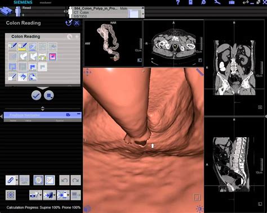Image resolution: width=267 pixels, height=213 pixels.
Task: Click the camera snapshot button
Action: pos(34,195)
